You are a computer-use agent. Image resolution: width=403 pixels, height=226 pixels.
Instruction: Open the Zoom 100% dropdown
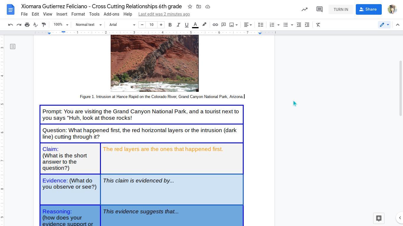click(61, 25)
